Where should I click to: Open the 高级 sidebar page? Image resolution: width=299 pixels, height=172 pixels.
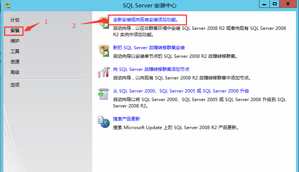[x=15, y=72]
